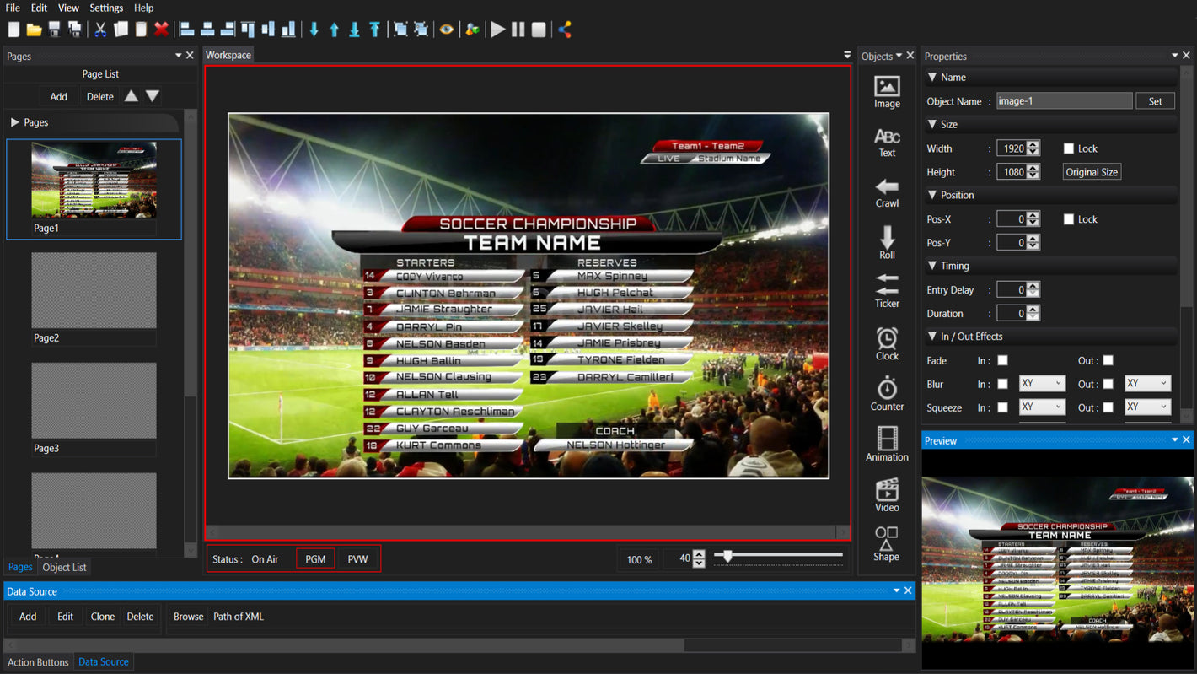Collapse the Timing section
The width and height of the screenshot is (1197, 674).
tap(932, 266)
